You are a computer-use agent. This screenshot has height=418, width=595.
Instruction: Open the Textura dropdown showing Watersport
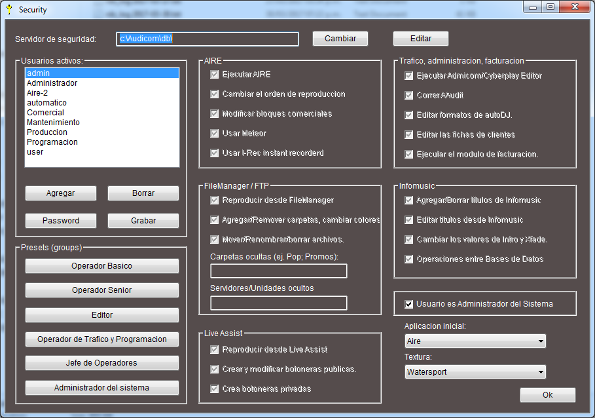coord(475,371)
